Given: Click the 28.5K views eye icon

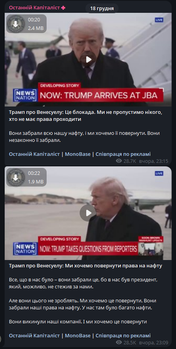Looking at the screenshot, I should [x=119, y=342].
